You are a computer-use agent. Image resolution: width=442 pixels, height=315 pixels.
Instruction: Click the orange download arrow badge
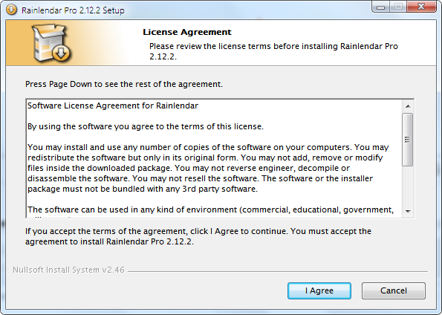click(x=61, y=53)
